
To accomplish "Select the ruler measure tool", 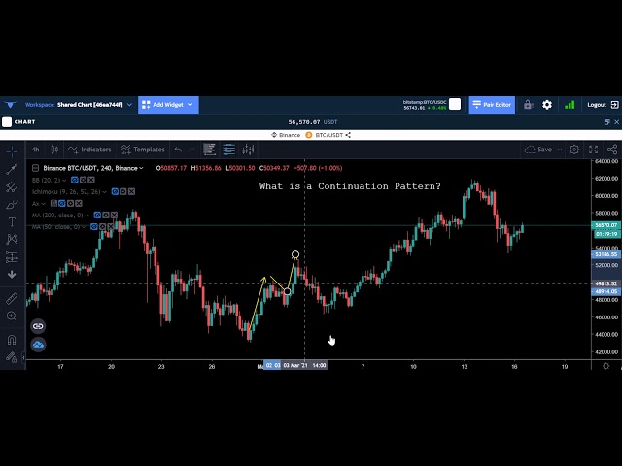I will (x=12, y=298).
